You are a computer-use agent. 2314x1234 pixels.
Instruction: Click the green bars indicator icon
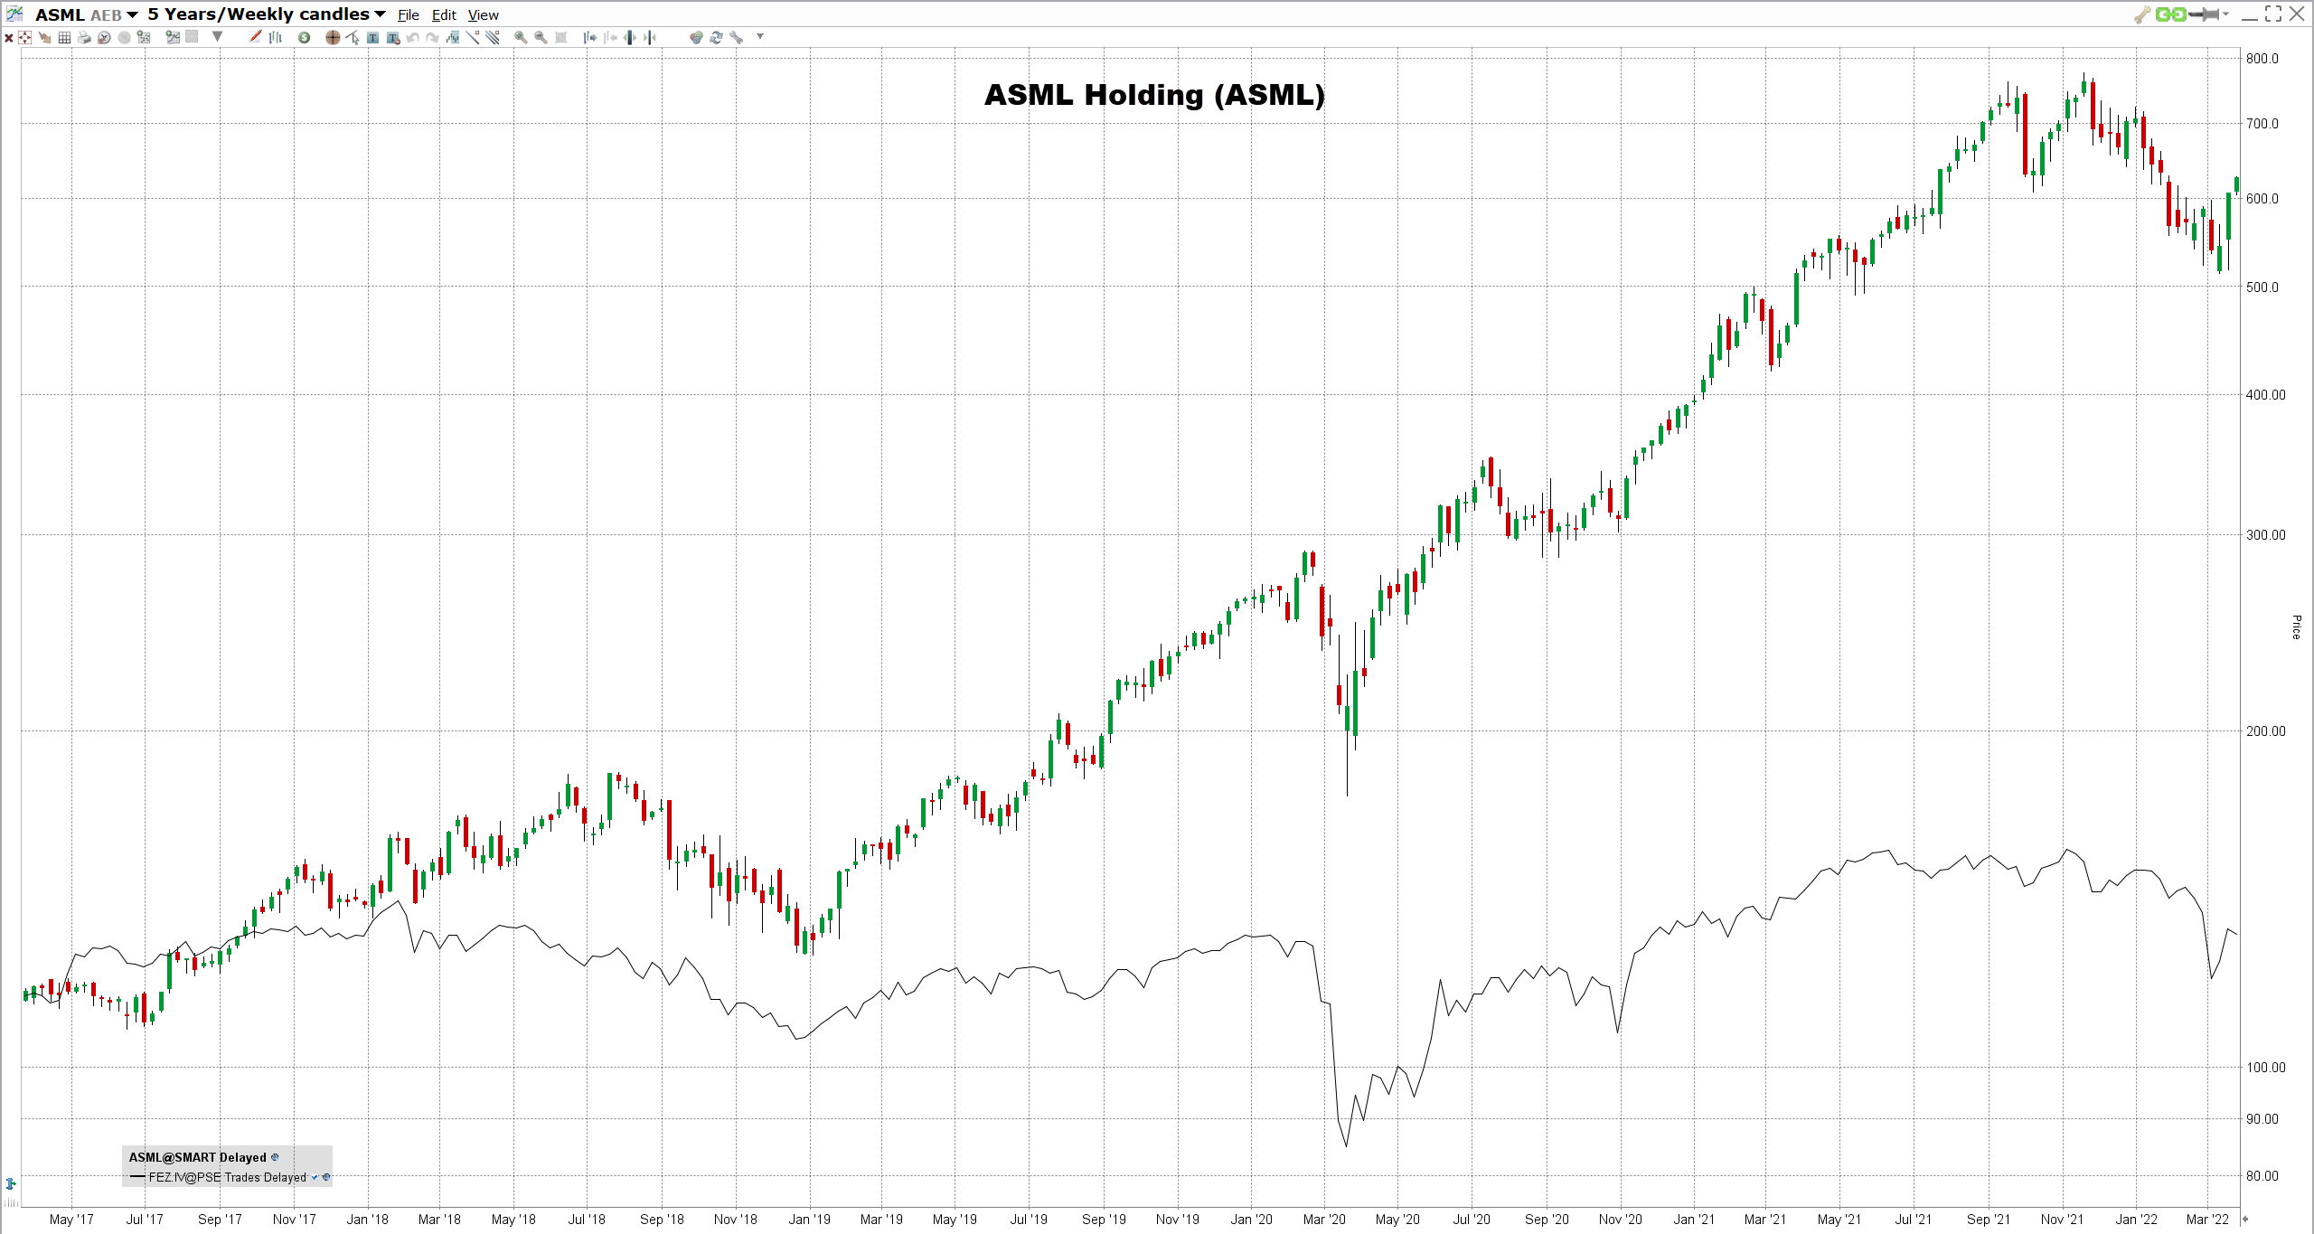[453, 37]
